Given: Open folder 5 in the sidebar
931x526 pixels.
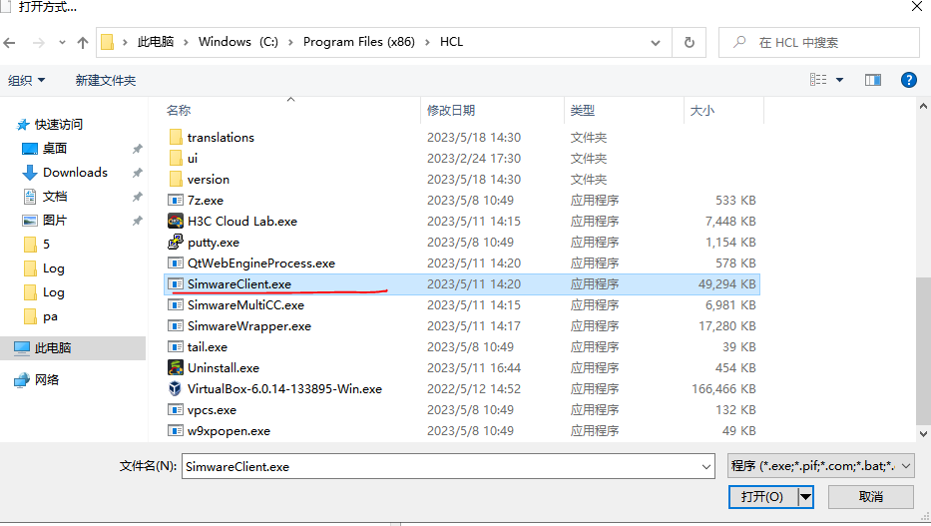Looking at the screenshot, I should point(46,245).
